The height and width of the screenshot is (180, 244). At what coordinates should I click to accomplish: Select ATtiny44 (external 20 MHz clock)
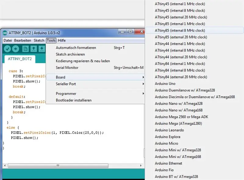point(195,57)
